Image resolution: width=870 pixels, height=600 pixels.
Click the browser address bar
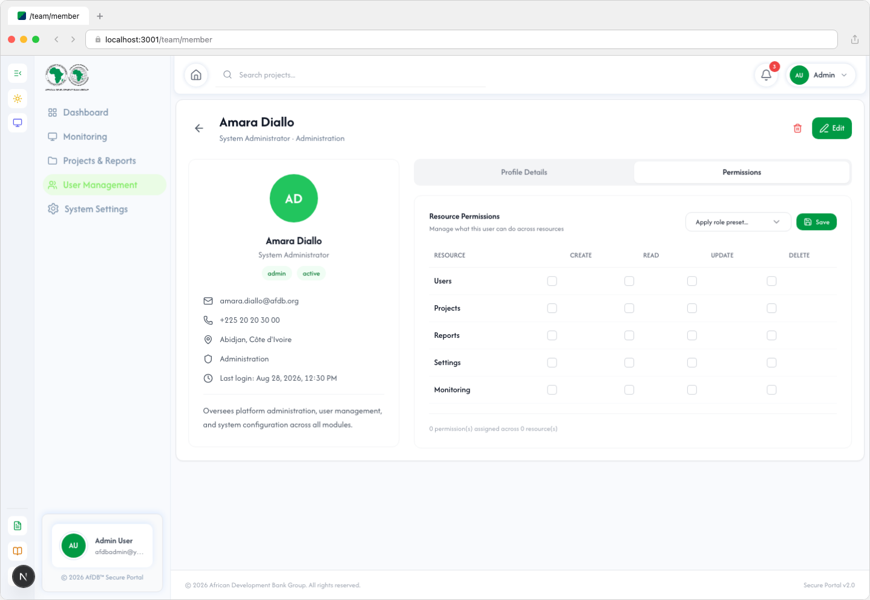pyautogui.click(x=462, y=39)
